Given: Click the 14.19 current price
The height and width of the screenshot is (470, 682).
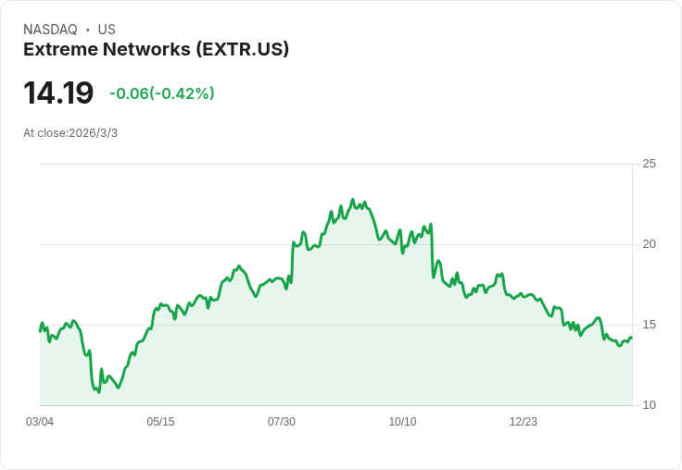Looking at the screenshot, I should click(x=58, y=93).
